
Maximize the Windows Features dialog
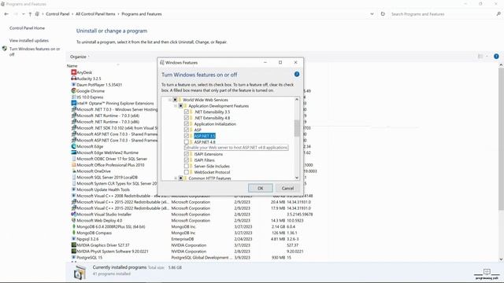pos(280,62)
